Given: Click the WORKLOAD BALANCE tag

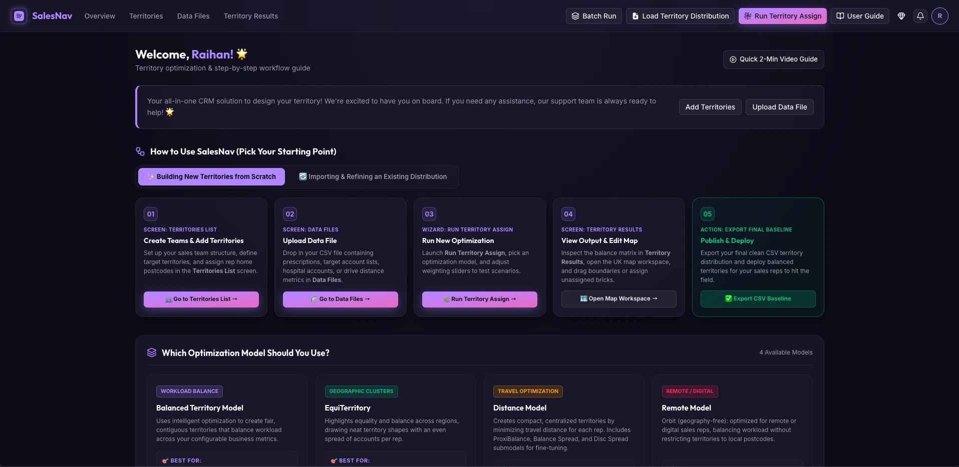Looking at the screenshot, I should 189,391.
